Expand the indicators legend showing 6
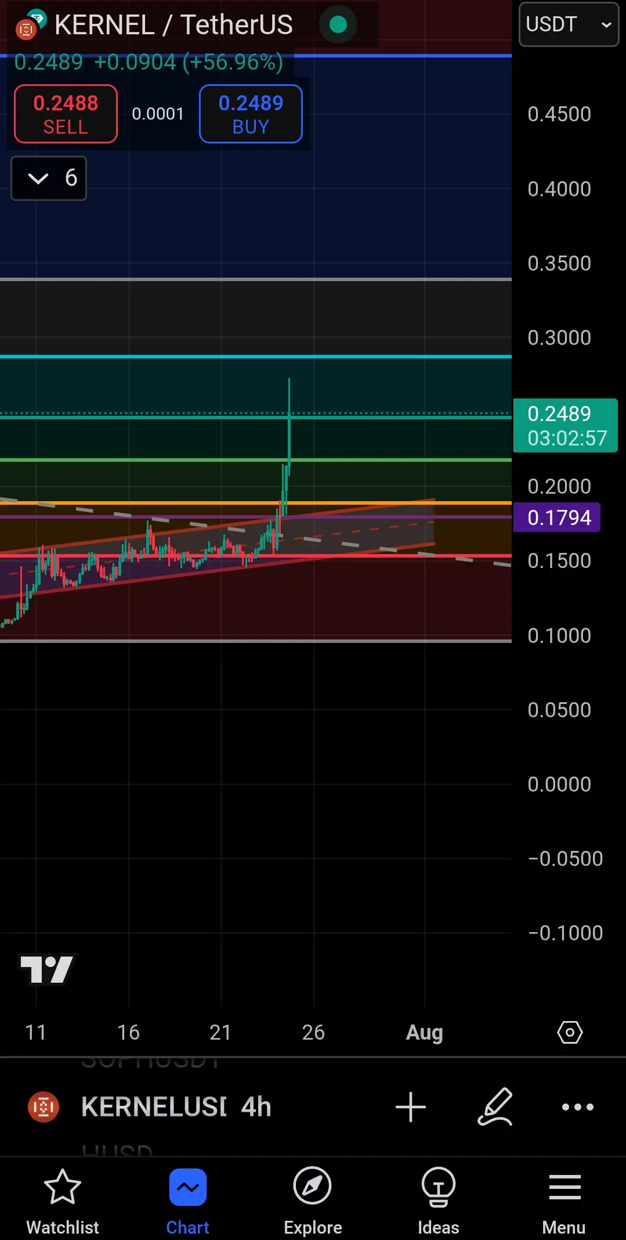This screenshot has width=626, height=1240. coord(49,178)
